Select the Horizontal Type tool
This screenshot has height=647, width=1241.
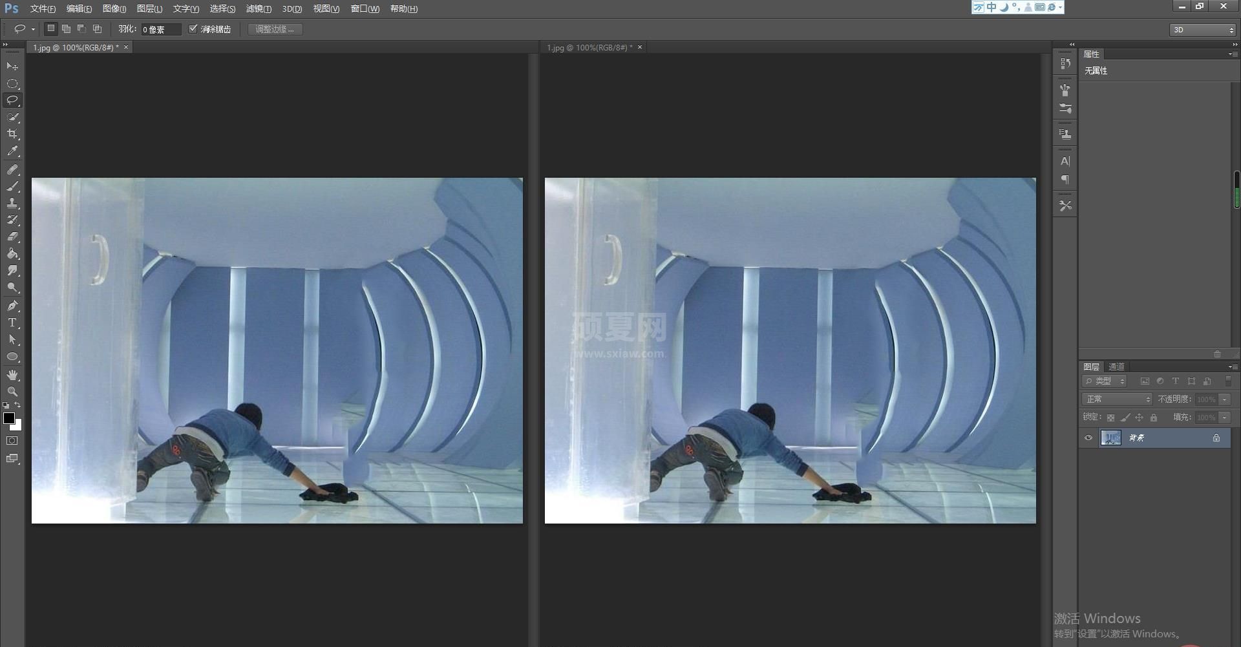(12, 323)
